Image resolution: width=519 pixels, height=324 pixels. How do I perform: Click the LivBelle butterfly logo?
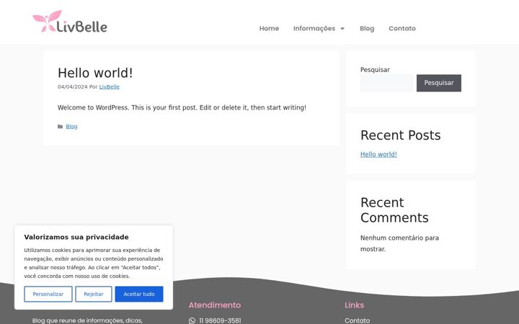click(x=70, y=22)
